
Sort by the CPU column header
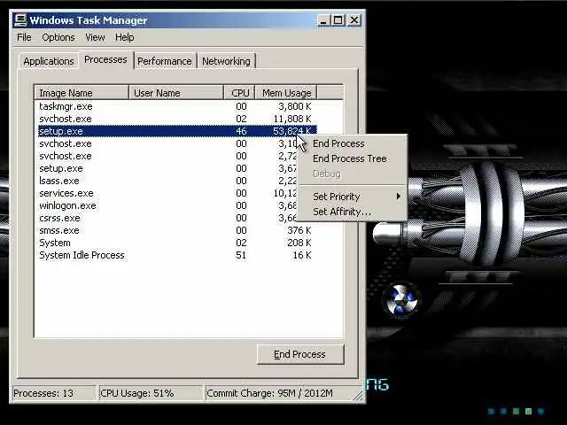coord(240,92)
